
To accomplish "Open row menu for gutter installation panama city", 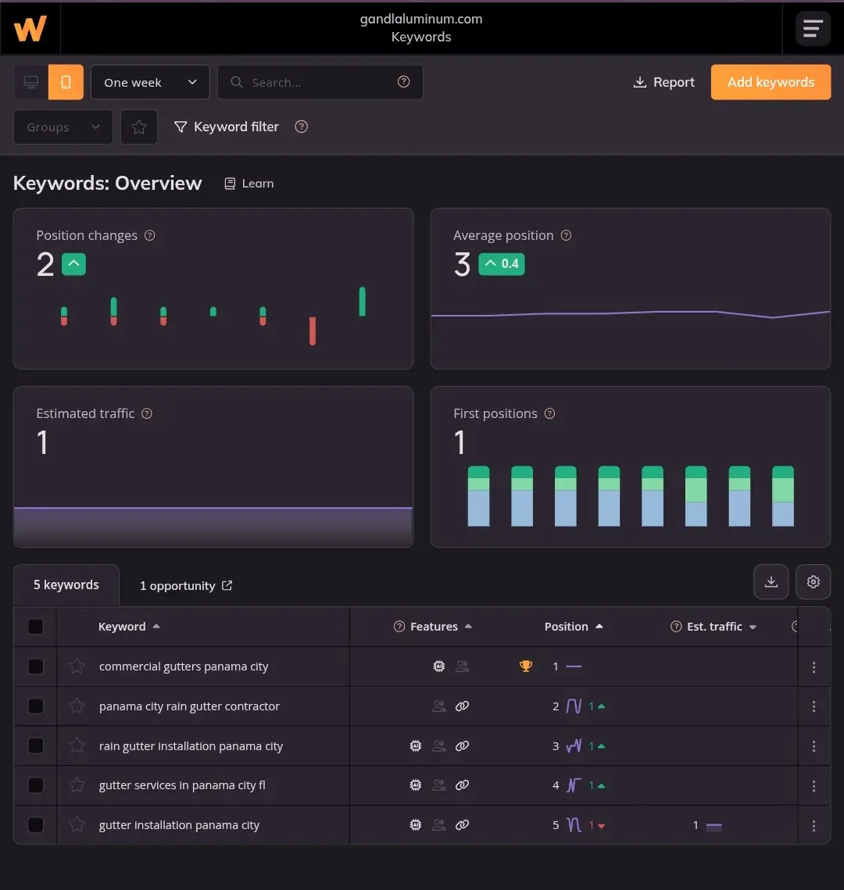I will point(814,826).
